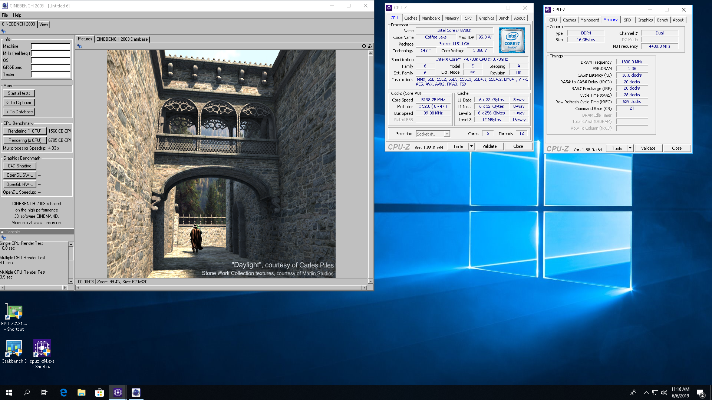The image size is (712, 400).
Task: Open the cpuz_x64.exe shortcut on desktop
Action: pos(42,354)
